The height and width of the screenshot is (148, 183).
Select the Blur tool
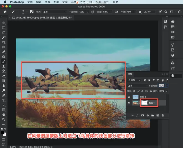click(4, 86)
